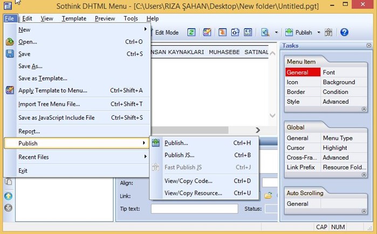Click the preview magnifier toolbar icon
Viewport: 377px width, 234px height.
(x=265, y=32)
